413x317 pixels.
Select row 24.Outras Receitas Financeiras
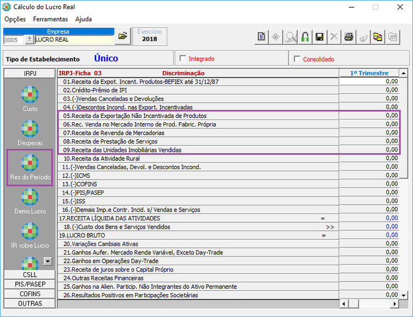pyautogui.click(x=198, y=278)
